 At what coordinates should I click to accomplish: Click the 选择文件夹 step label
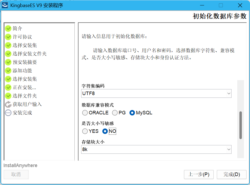click(25, 96)
